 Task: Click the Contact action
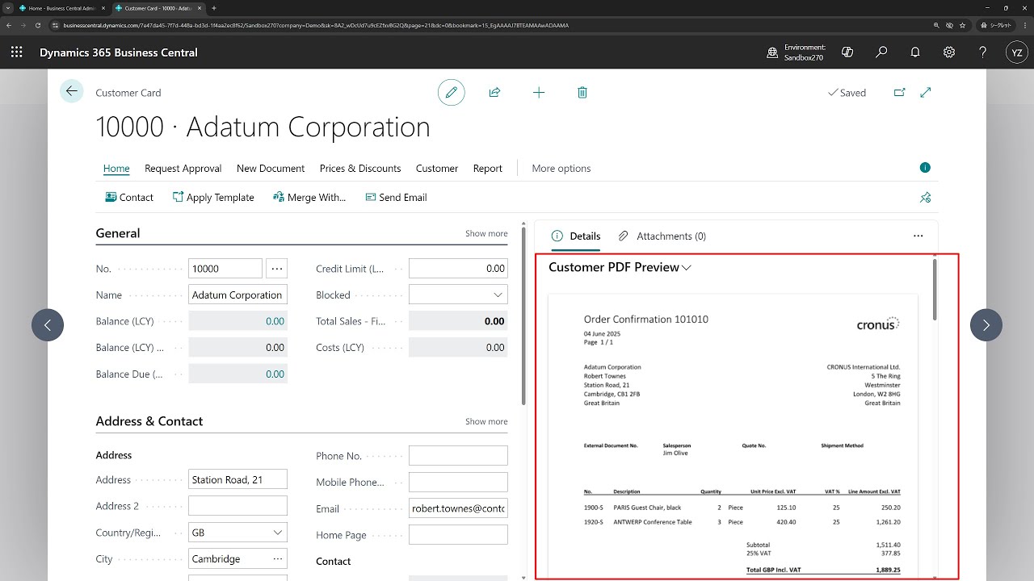point(129,197)
